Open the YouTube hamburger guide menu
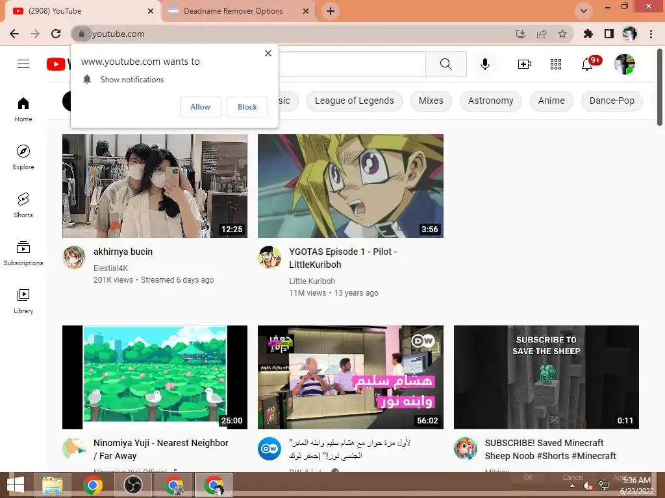The height and width of the screenshot is (498, 665). (23, 64)
